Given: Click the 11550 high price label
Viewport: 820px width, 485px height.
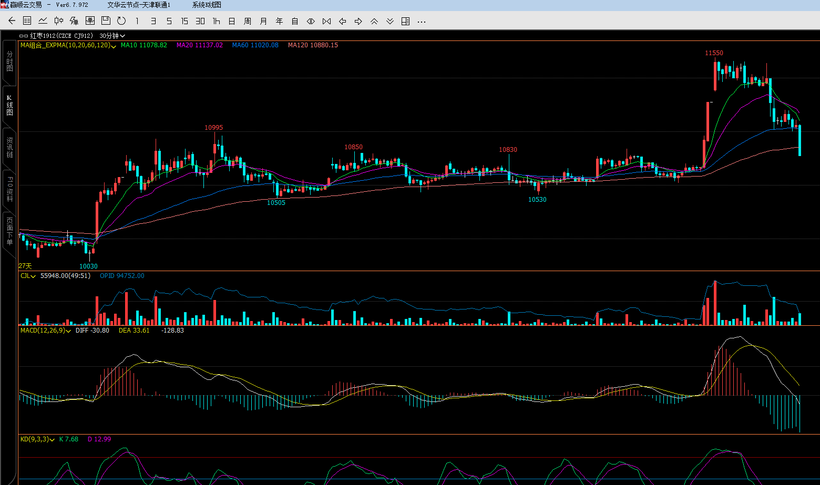Looking at the screenshot, I should 714,53.
